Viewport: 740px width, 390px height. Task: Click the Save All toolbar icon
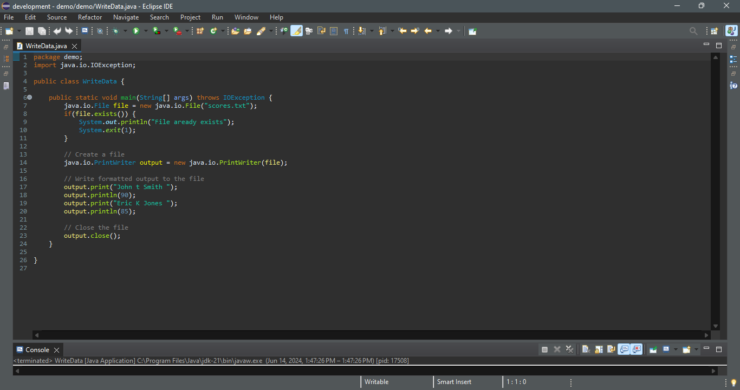[42, 31]
